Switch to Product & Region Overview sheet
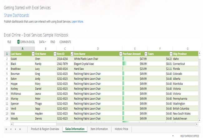Viewport: 203px width, 138px height. tap(45, 129)
